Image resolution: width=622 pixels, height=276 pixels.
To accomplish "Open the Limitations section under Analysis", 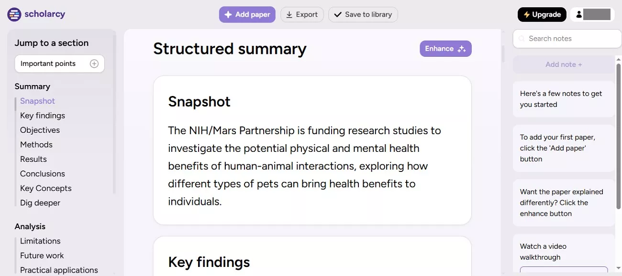I will click(x=40, y=241).
